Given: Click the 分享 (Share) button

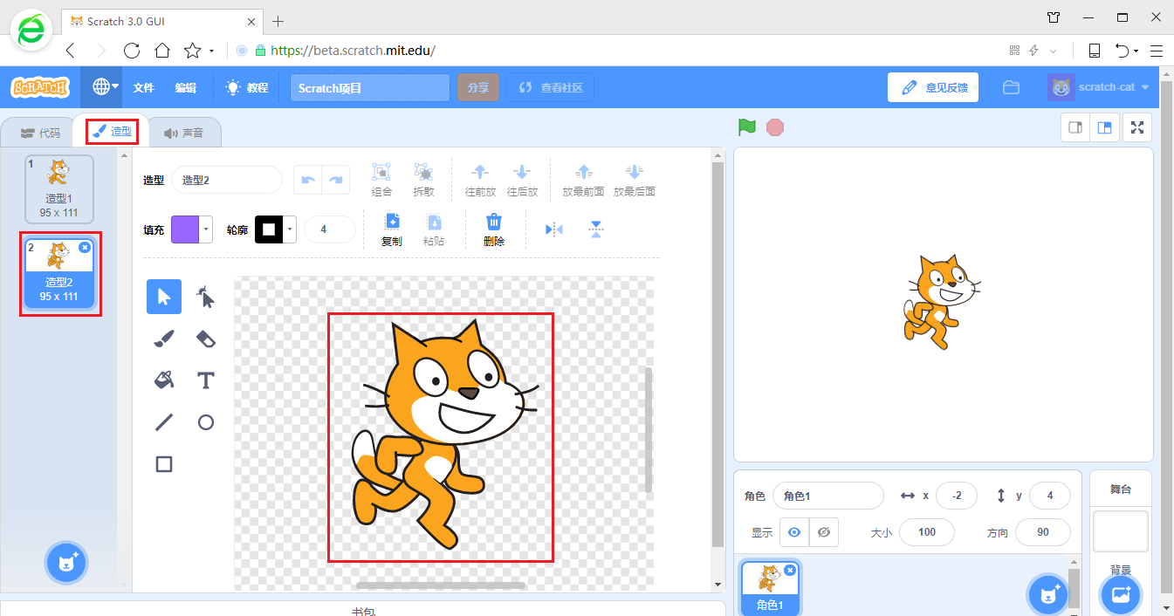Looking at the screenshot, I should click(x=478, y=87).
